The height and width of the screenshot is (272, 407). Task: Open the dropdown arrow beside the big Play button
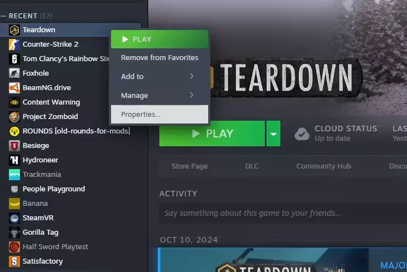click(273, 133)
